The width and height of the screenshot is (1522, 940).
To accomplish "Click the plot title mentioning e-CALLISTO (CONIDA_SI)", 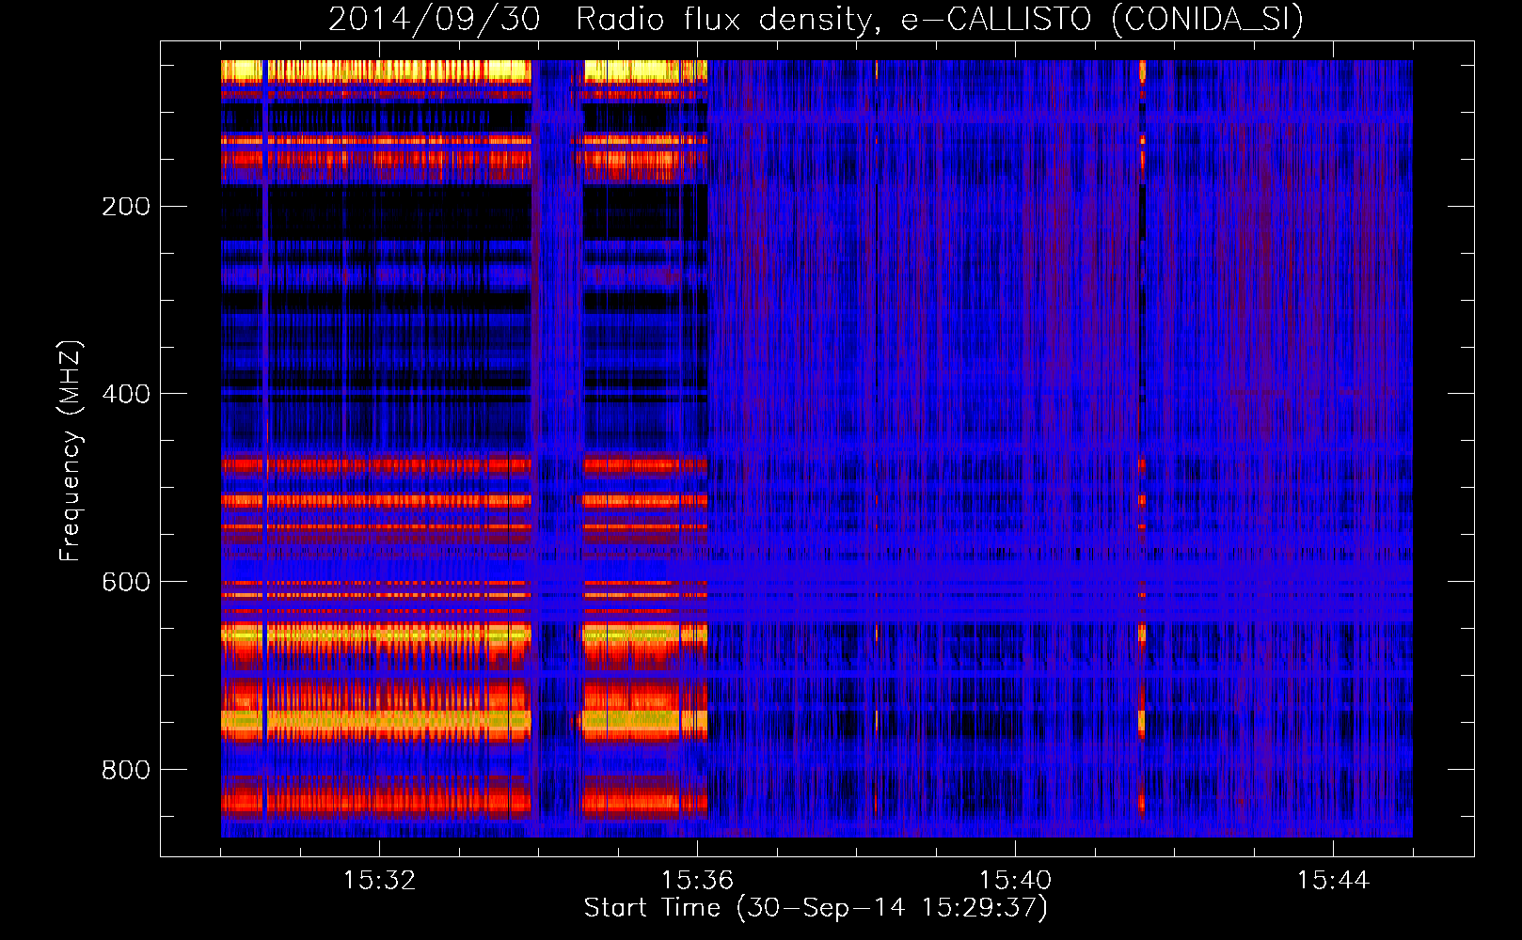I will click(x=816, y=19).
